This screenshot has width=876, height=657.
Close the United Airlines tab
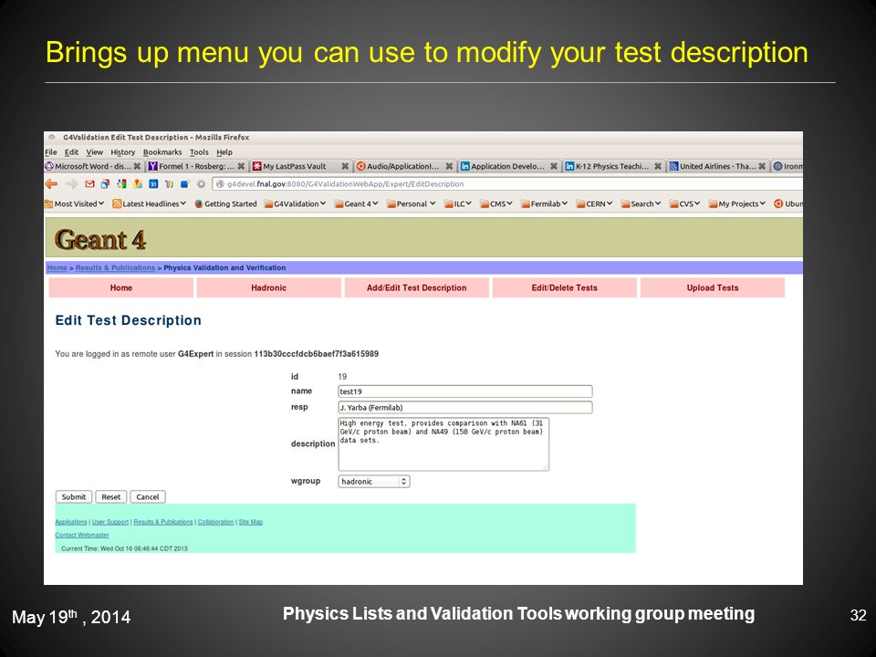pyautogui.click(x=761, y=166)
